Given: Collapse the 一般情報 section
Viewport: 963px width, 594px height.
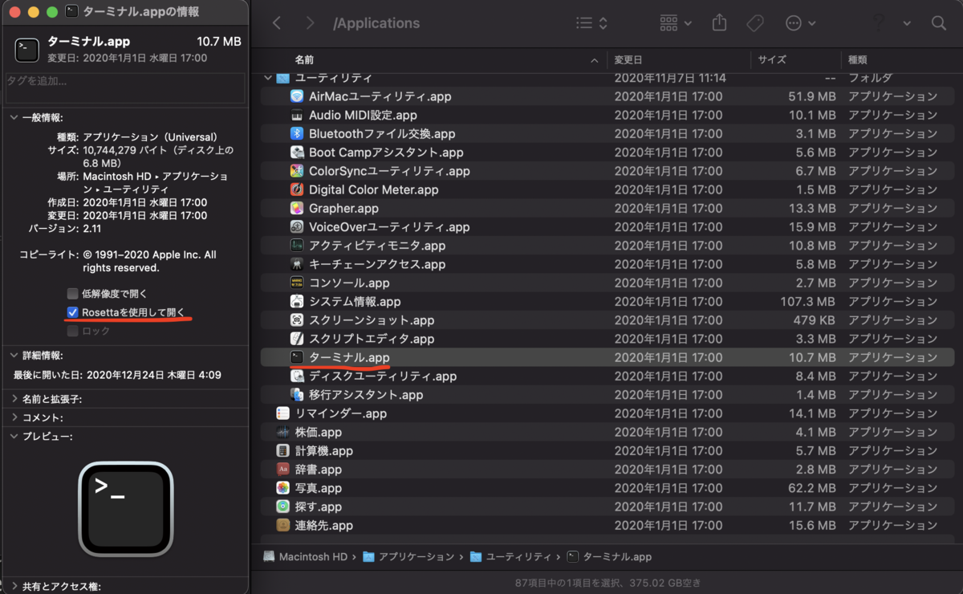Looking at the screenshot, I should pos(14,117).
